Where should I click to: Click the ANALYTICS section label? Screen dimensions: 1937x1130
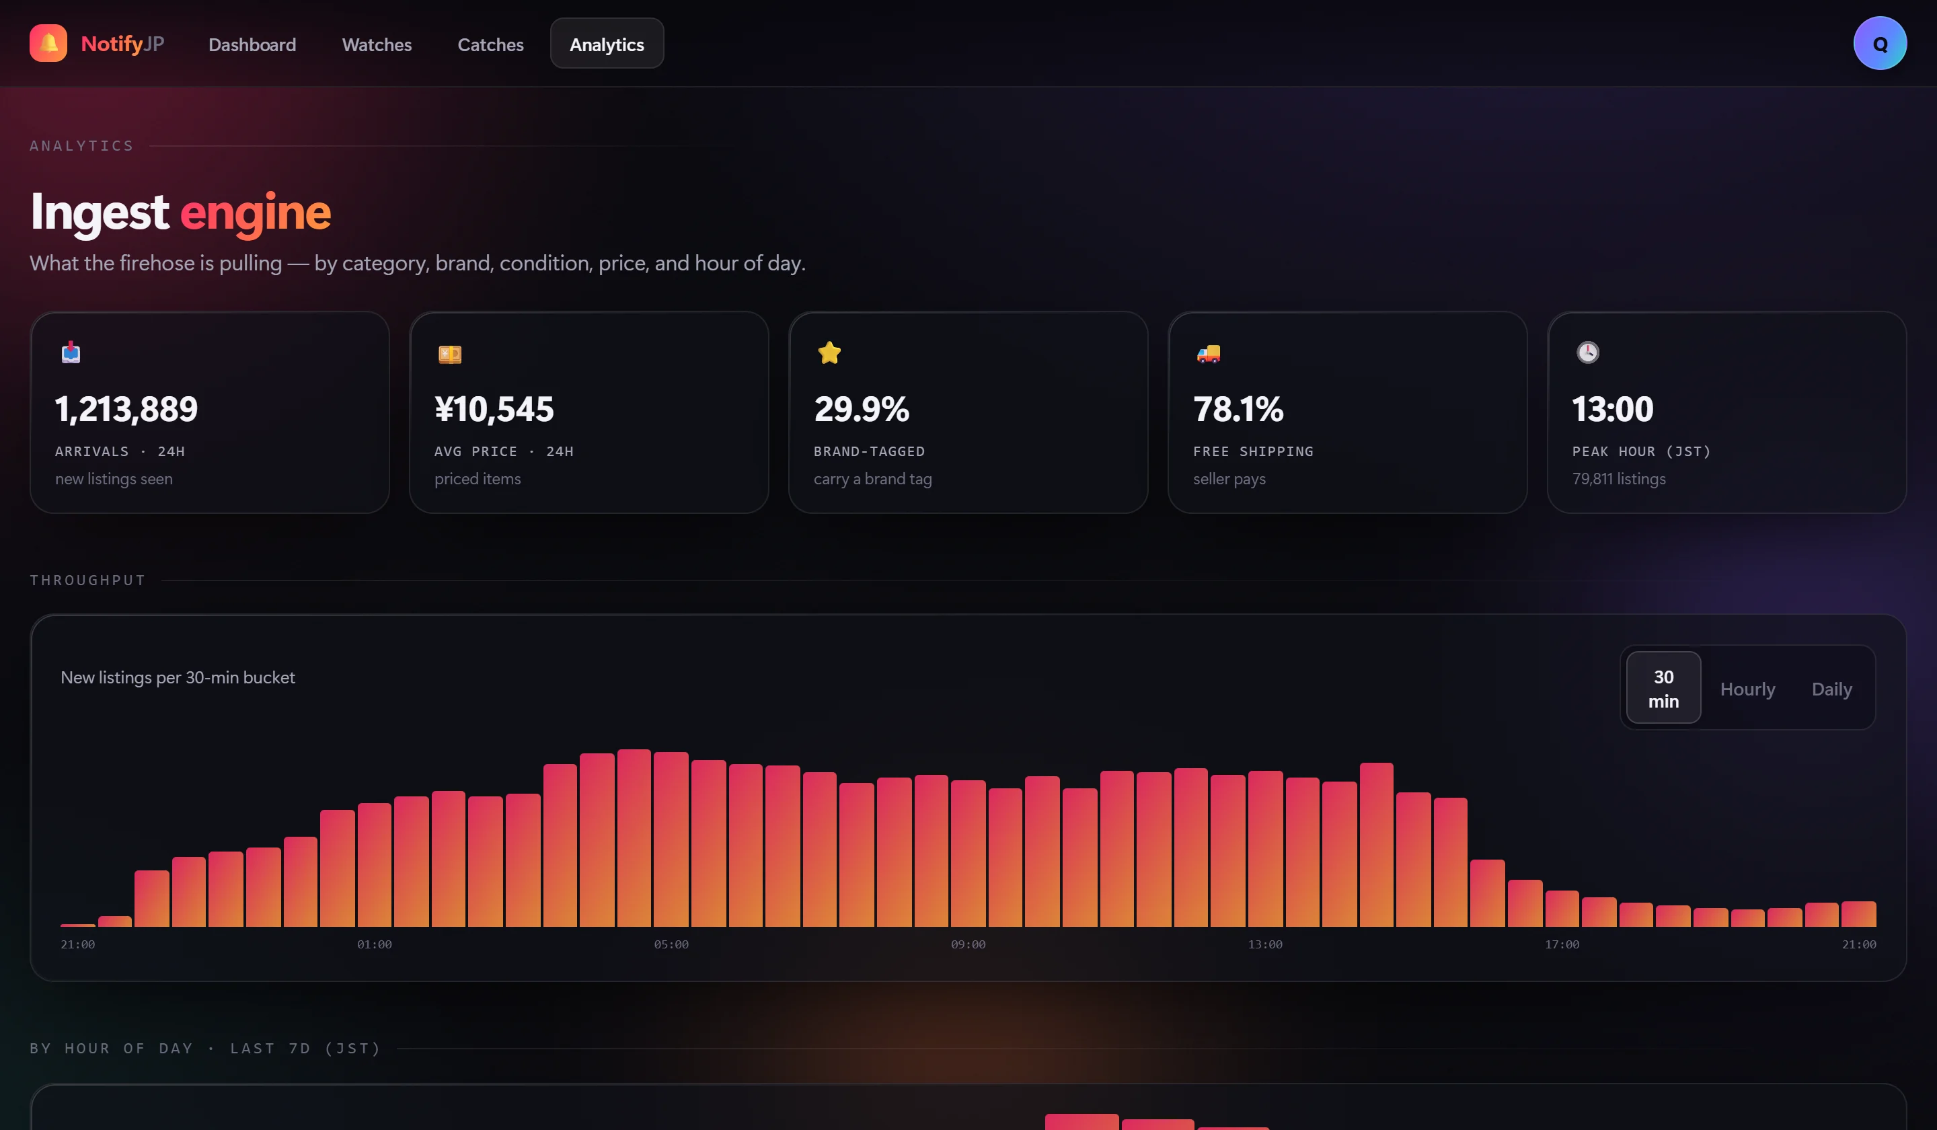(81, 145)
